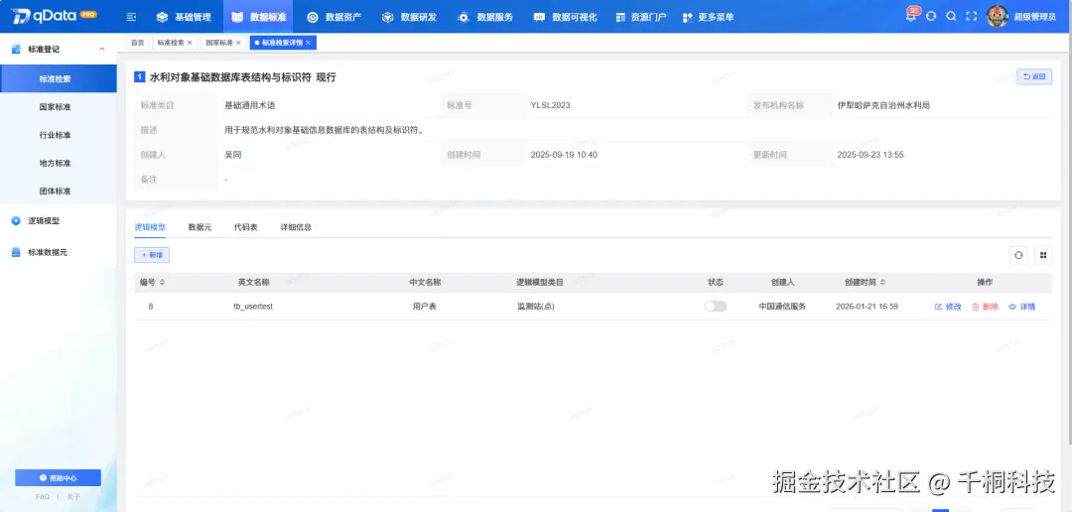Click 基础通用术语 category value
This screenshot has width=1072, height=512.
[x=249, y=105]
